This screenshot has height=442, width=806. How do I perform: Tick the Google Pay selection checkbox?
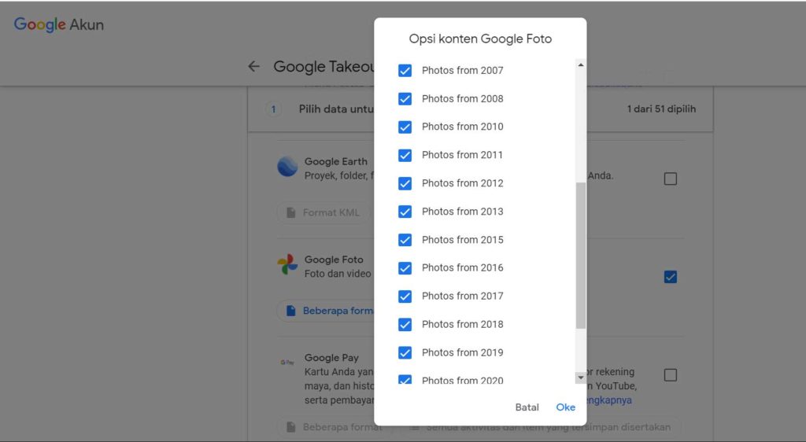point(671,375)
